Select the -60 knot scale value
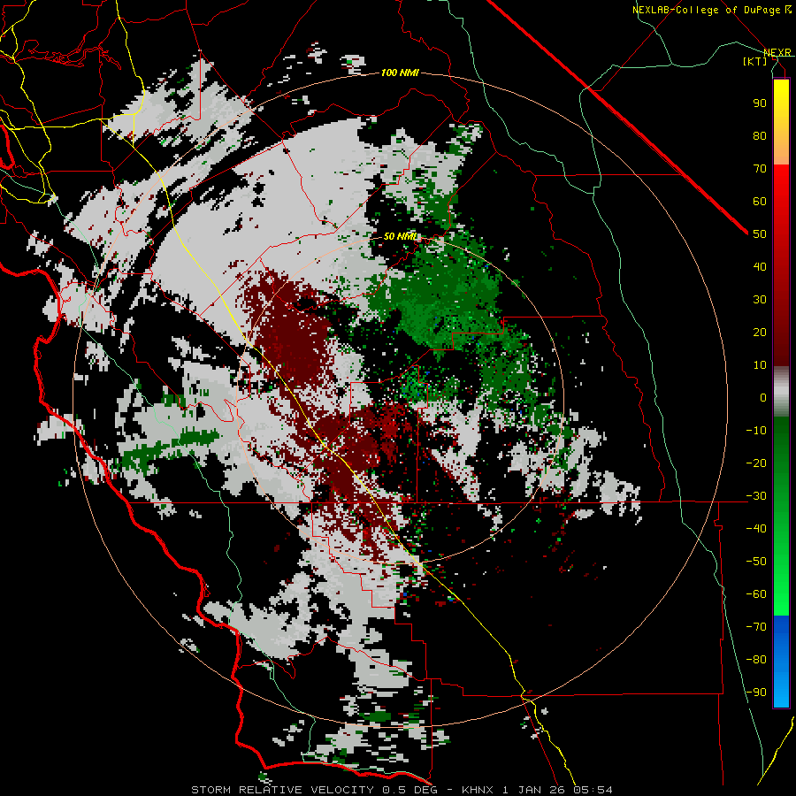Screen dimensions: 796x796 tap(756, 594)
